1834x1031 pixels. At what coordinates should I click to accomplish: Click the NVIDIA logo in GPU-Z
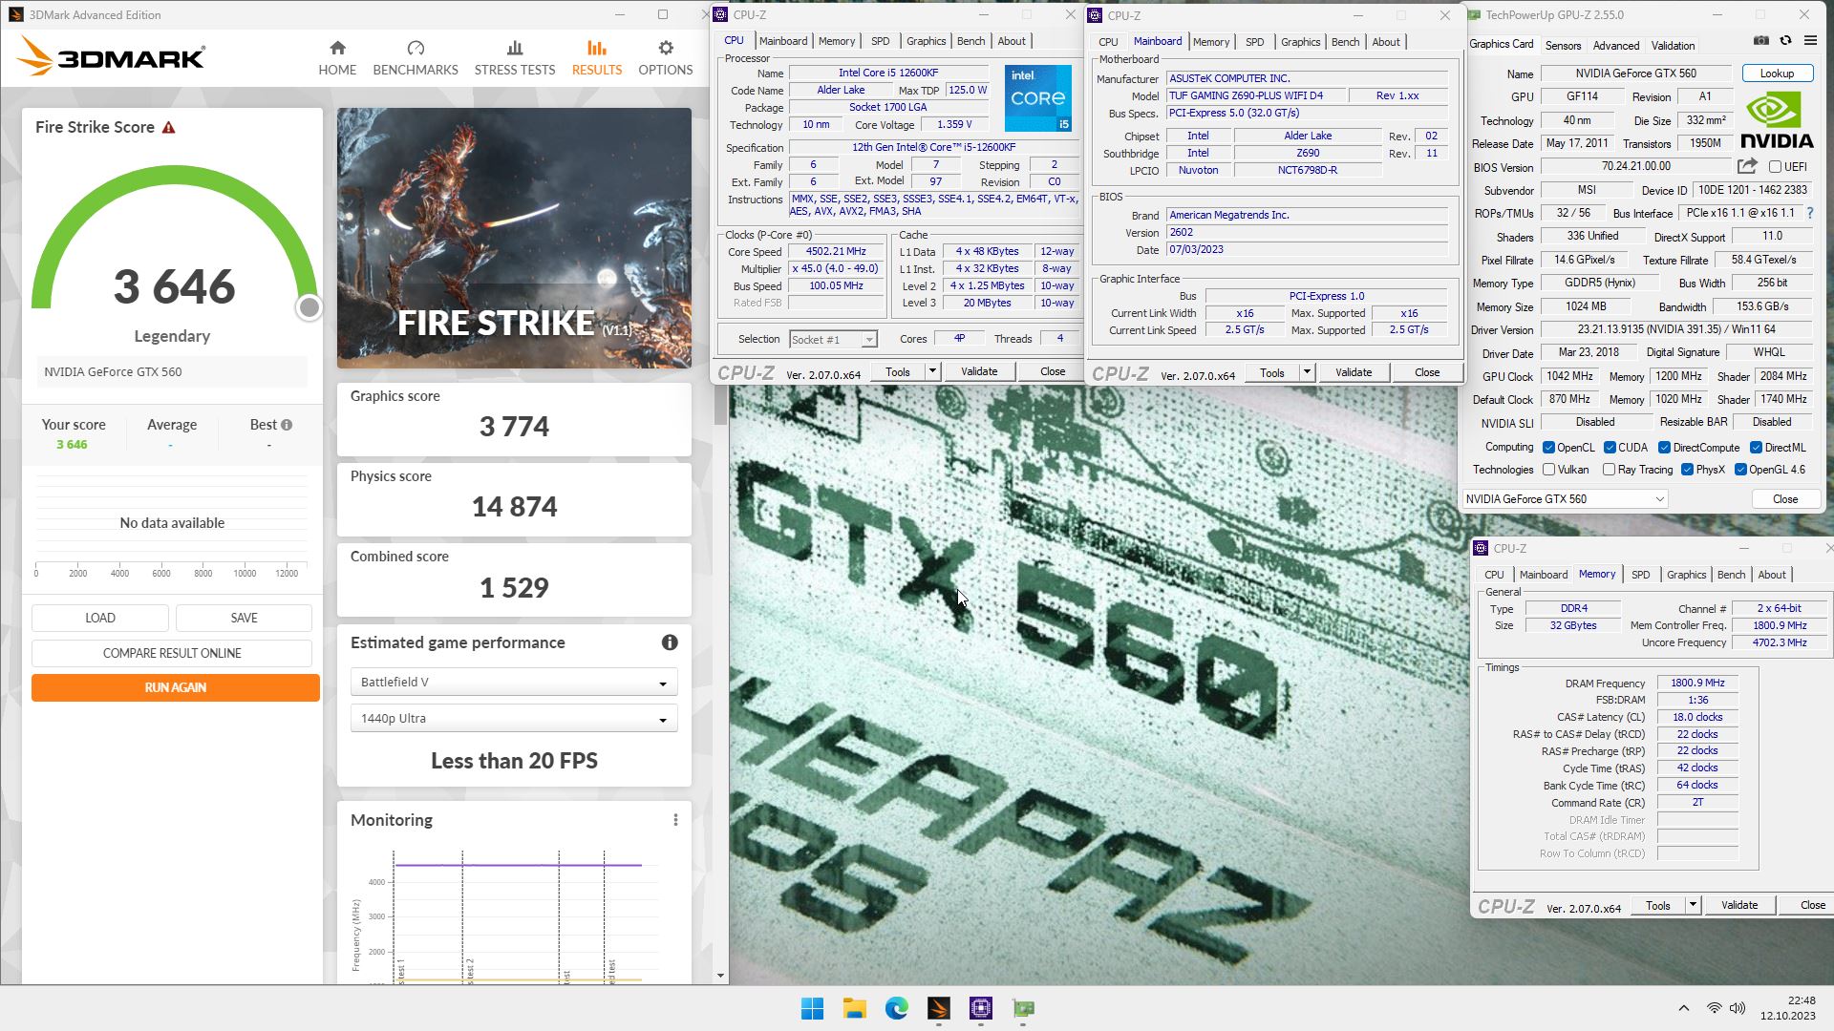(x=1776, y=119)
